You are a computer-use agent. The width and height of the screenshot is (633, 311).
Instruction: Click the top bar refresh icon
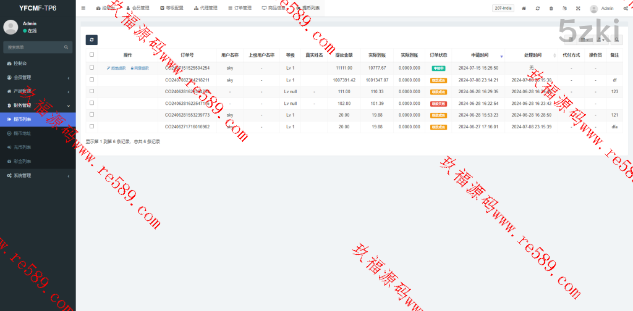tap(538, 9)
